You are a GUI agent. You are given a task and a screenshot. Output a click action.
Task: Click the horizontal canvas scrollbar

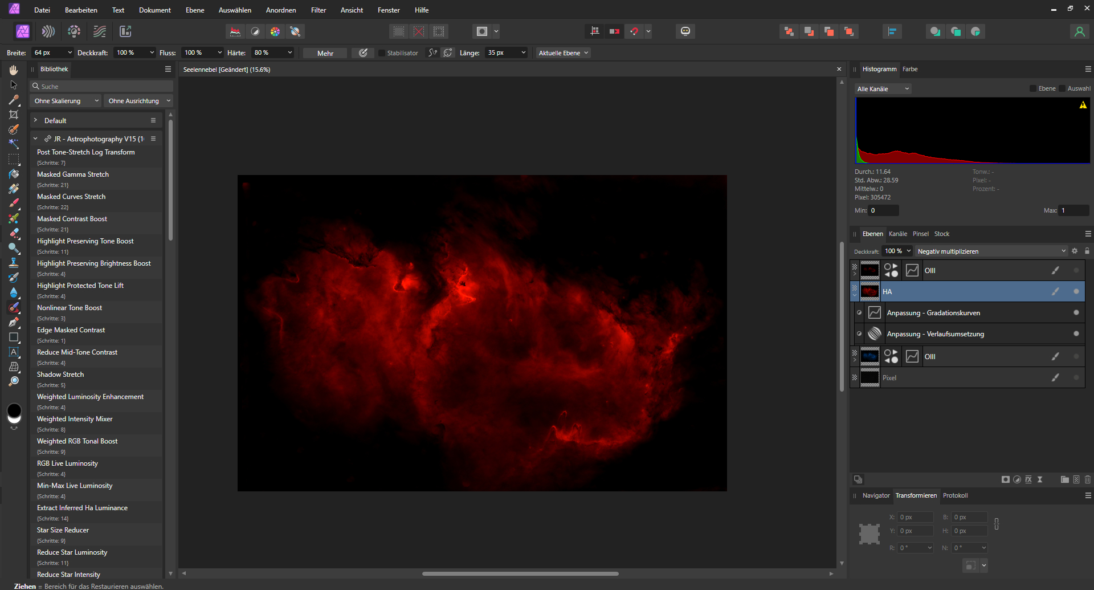520,573
